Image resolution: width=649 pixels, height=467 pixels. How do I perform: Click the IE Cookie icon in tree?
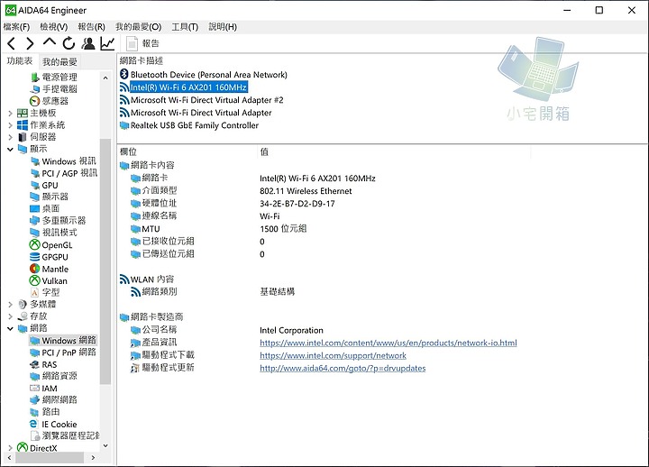[34, 424]
